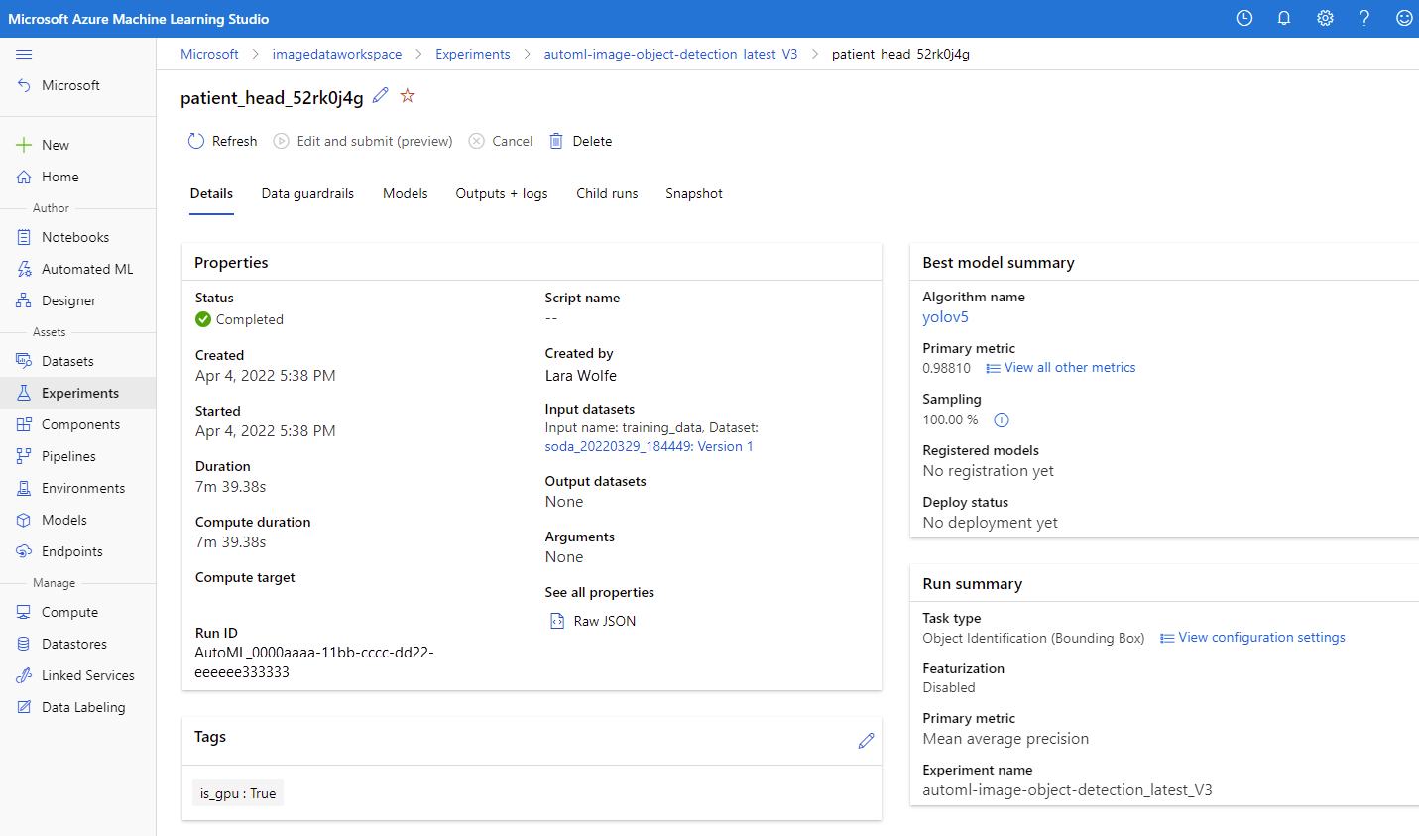
Task: Click the Linked Services sidebar icon
Action: (24, 675)
